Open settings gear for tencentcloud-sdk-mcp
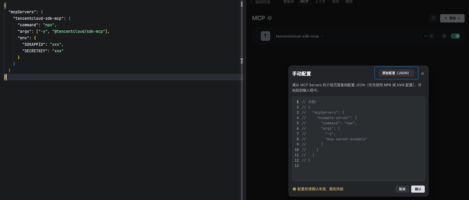The width and height of the screenshot is (469, 200). (444, 36)
